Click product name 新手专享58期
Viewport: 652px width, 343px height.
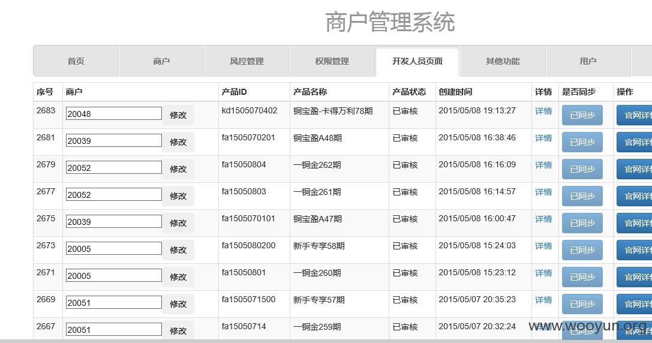pos(319,246)
